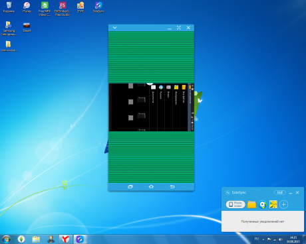Open the volume speaker tray icon

tap(281, 239)
